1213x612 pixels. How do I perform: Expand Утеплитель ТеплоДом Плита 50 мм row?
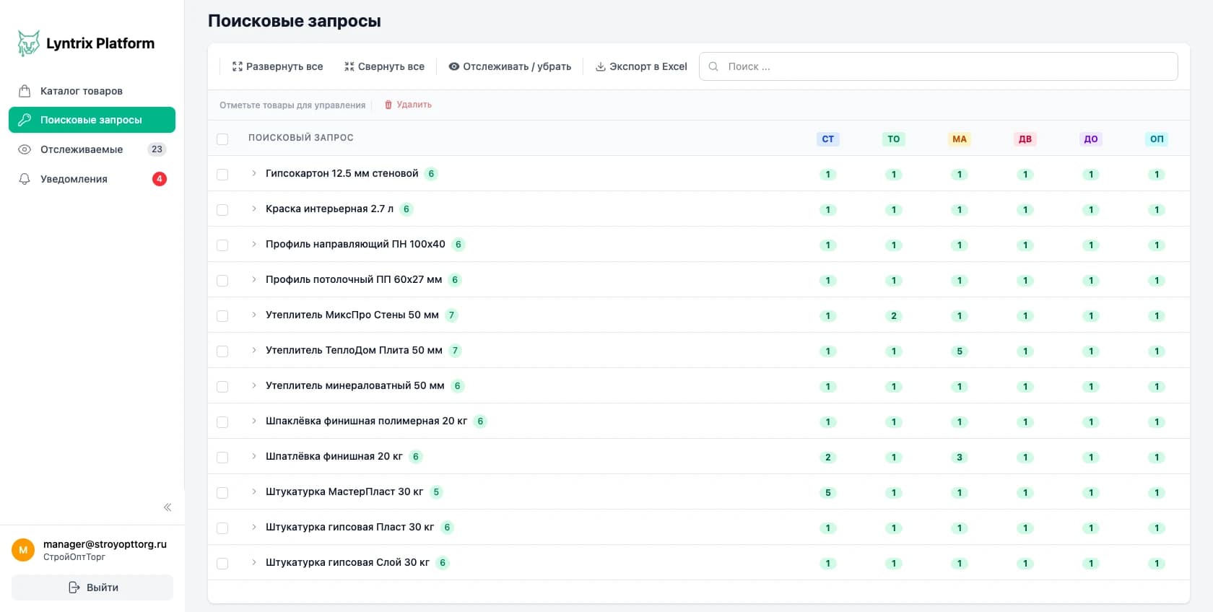[x=254, y=350]
